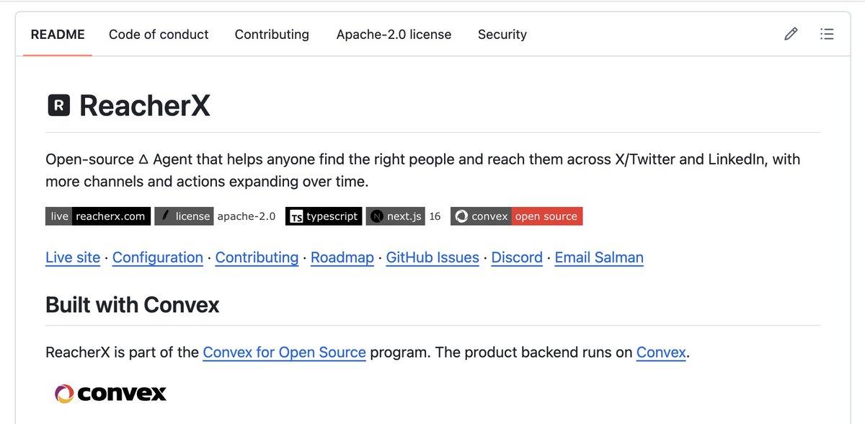Viewport: 865px width, 424px height.
Task: Switch to the README tab
Action: (58, 34)
